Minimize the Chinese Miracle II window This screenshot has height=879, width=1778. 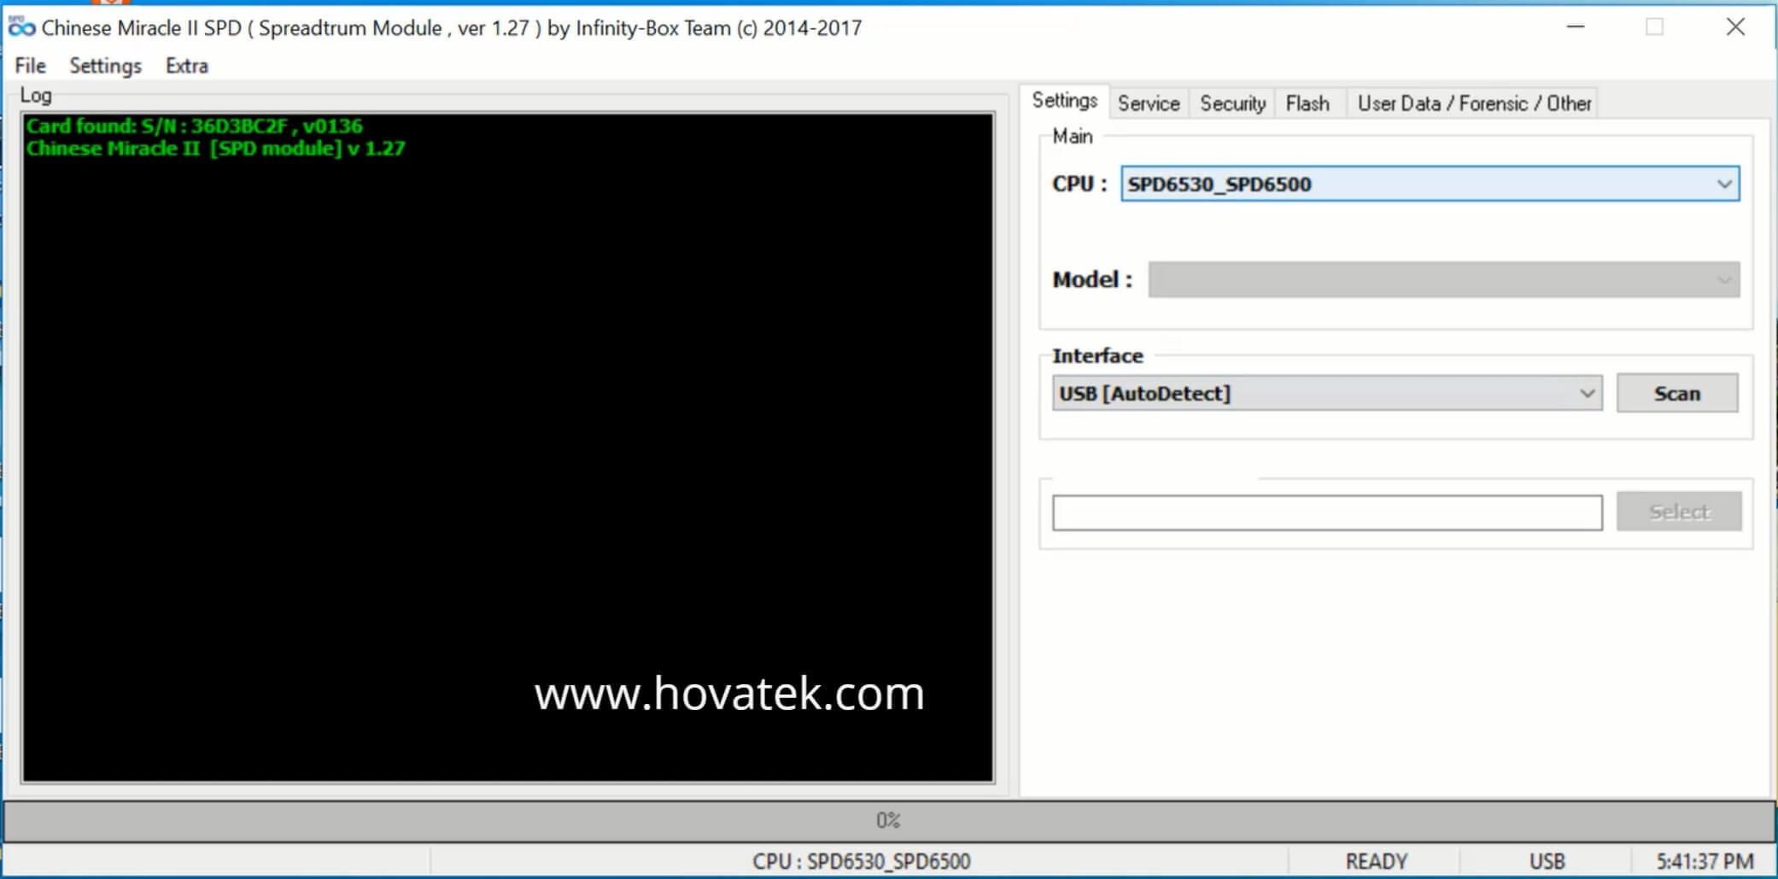[x=1576, y=27]
